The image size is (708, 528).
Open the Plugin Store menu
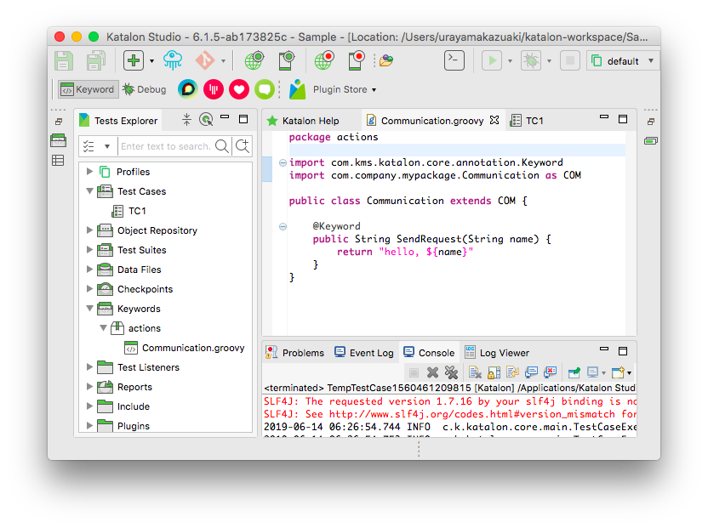[x=344, y=89]
